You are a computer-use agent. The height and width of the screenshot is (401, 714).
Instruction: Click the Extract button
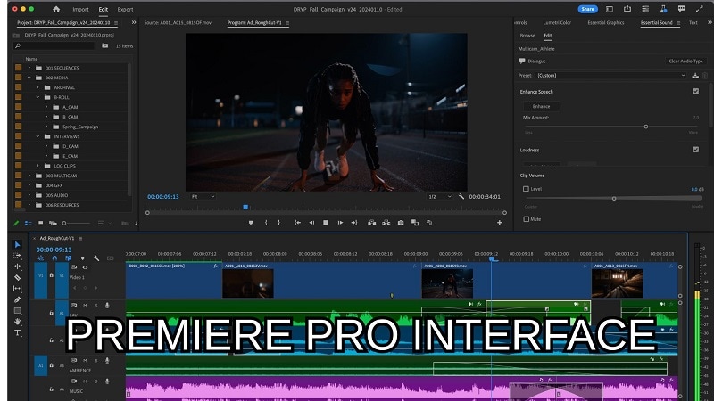[x=386, y=223]
